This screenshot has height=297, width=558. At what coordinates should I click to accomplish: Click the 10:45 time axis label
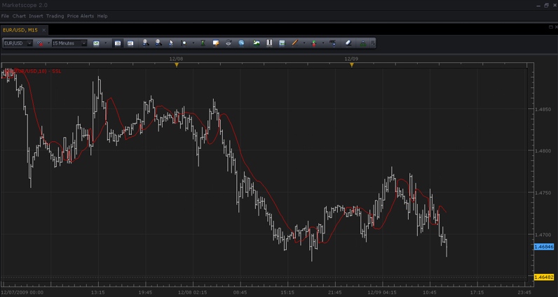point(430,293)
